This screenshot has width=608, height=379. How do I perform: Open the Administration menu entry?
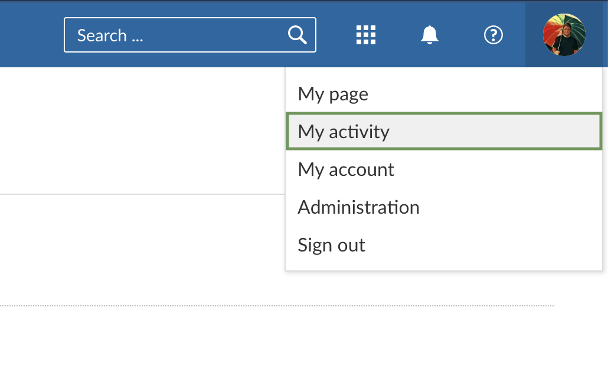358,207
